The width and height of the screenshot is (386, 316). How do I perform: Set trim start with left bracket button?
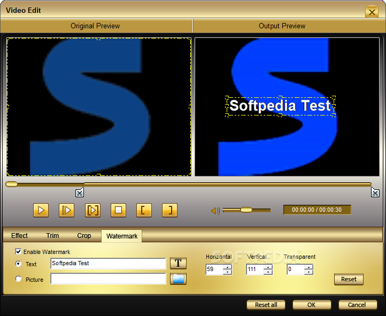(x=144, y=210)
